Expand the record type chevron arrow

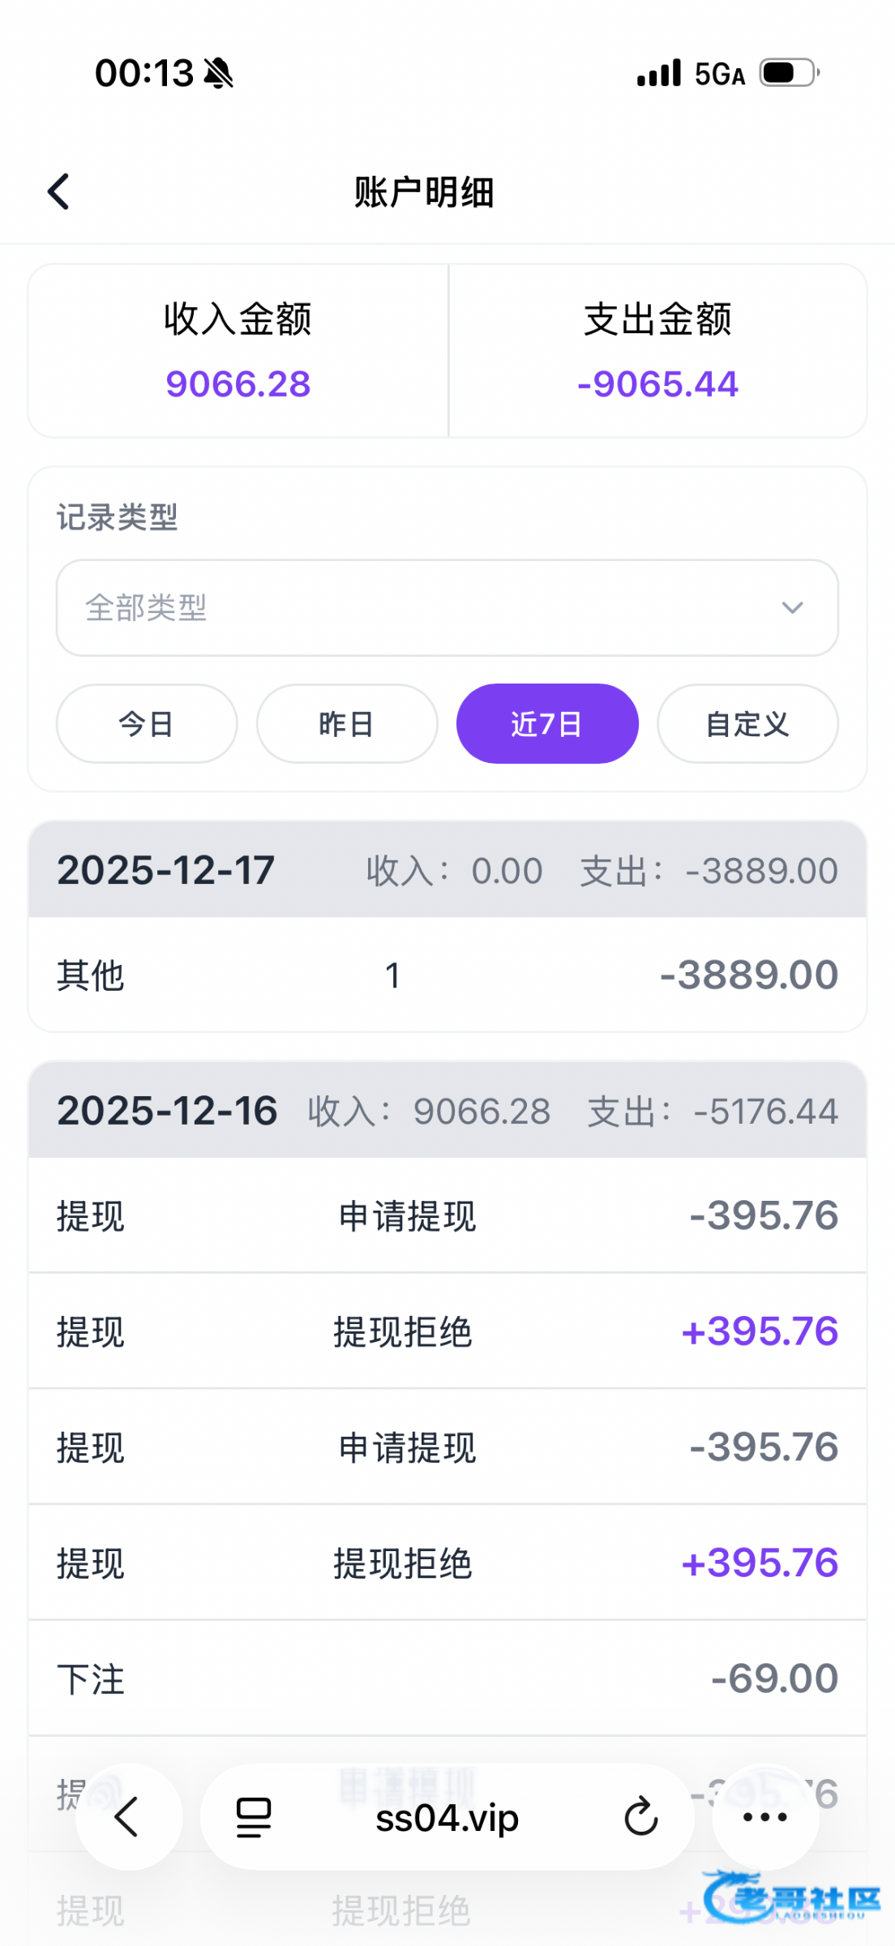[x=792, y=607]
